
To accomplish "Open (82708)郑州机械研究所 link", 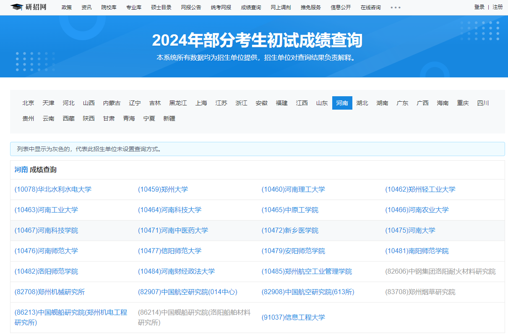I will tap(49, 292).
